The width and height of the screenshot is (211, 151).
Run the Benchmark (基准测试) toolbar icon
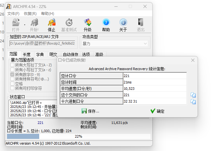pos(69,22)
